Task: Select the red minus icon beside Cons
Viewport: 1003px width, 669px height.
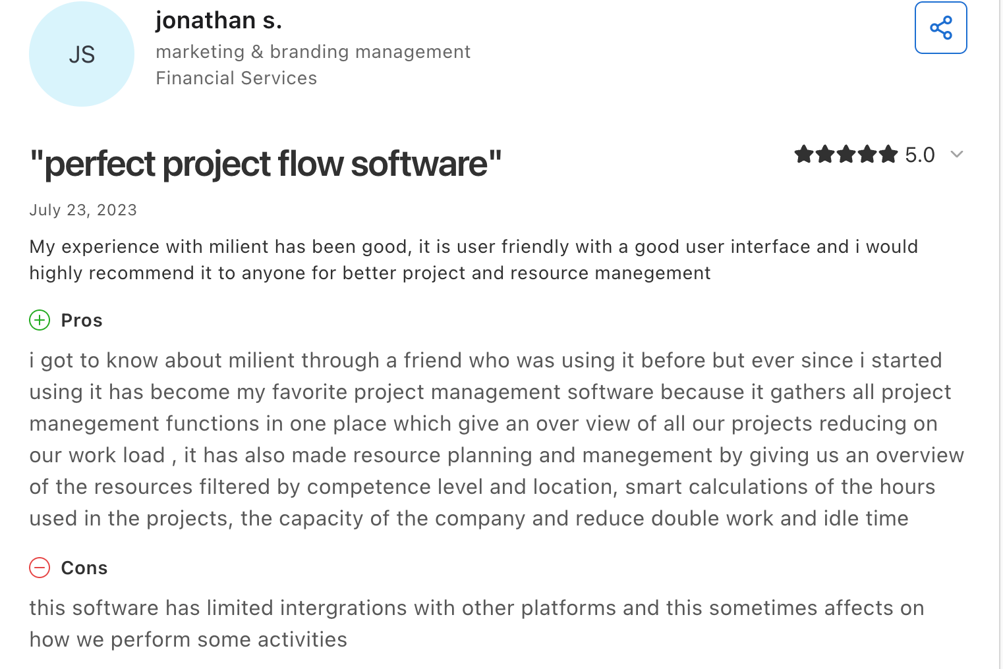Action: coord(40,568)
